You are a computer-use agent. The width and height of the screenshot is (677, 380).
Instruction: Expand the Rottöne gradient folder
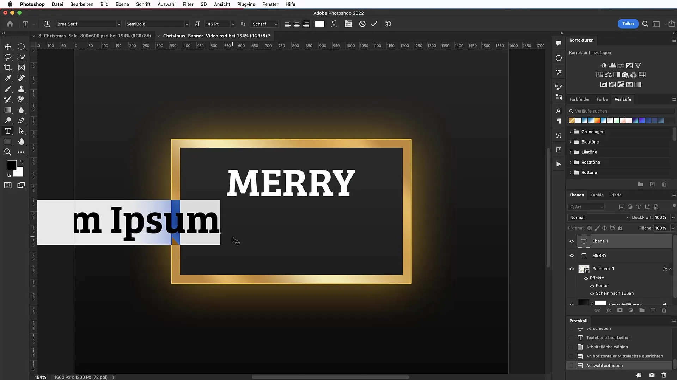coord(570,173)
